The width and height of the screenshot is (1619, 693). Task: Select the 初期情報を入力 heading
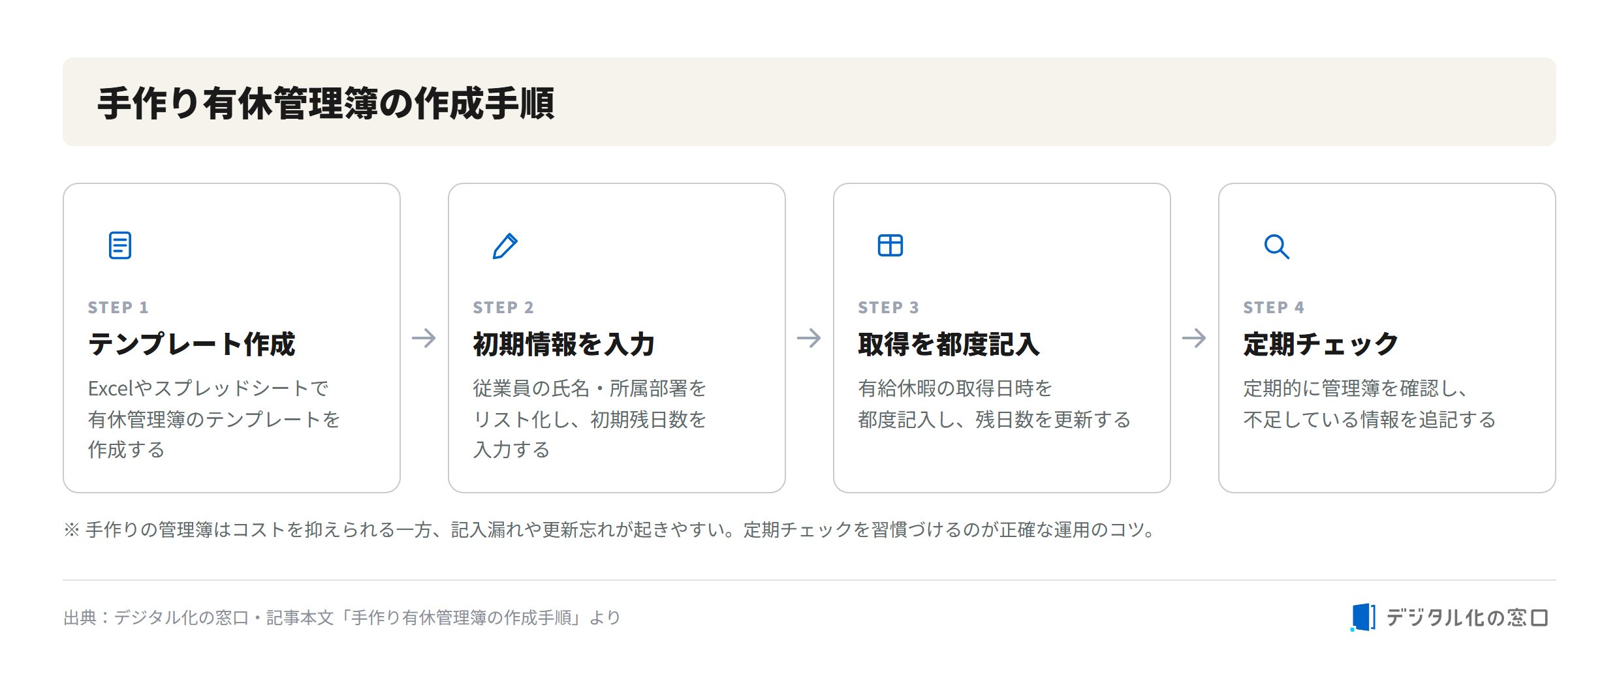coord(564,344)
